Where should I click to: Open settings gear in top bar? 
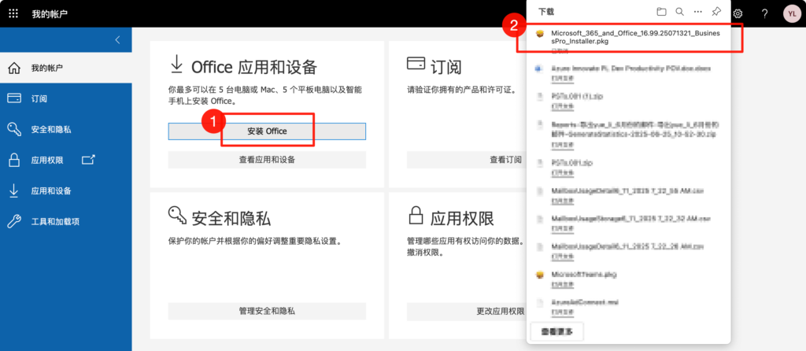click(x=738, y=13)
